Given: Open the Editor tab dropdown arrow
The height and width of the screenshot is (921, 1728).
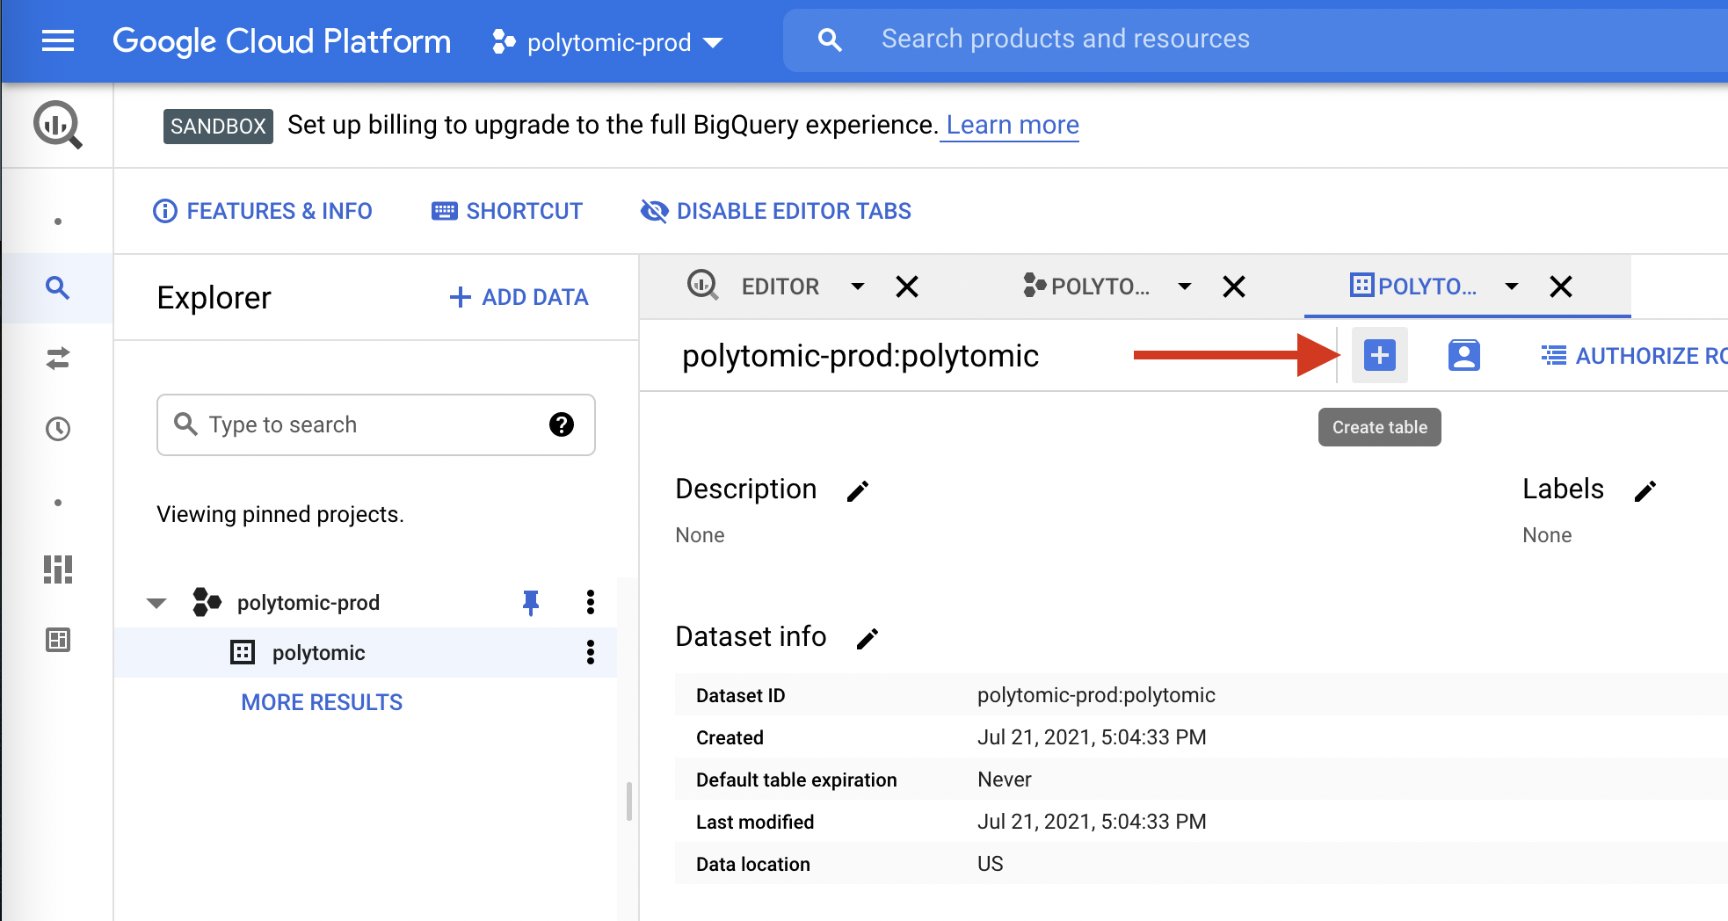Looking at the screenshot, I should point(858,286).
